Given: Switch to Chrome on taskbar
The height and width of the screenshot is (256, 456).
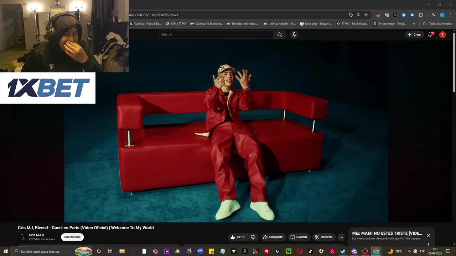Looking at the screenshot, I should point(376,251).
